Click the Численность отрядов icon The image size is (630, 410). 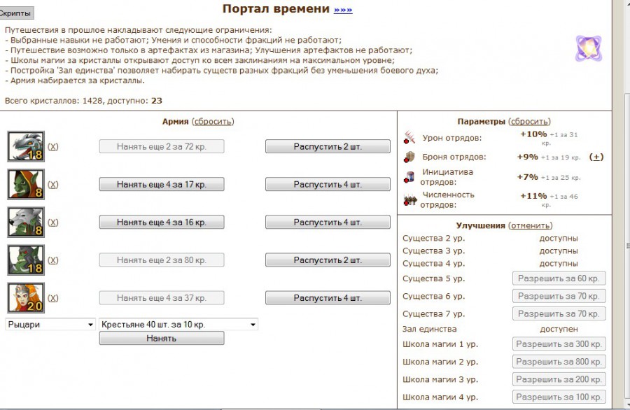(409, 200)
